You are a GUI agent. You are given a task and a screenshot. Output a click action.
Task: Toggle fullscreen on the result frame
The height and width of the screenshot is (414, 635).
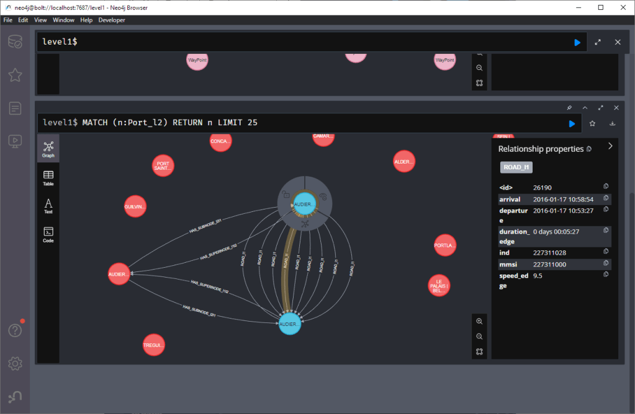click(601, 107)
